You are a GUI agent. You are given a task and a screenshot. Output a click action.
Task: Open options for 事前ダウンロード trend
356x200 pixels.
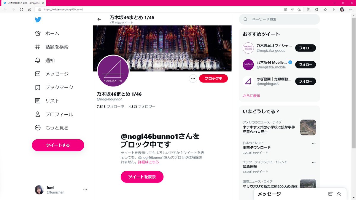point(314,143)
